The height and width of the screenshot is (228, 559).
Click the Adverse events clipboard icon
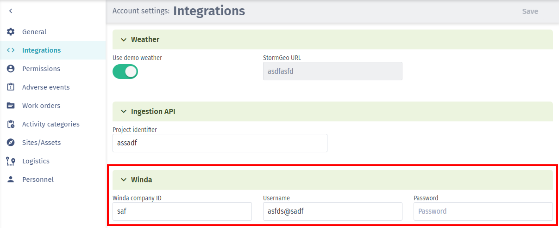point(11,87)
